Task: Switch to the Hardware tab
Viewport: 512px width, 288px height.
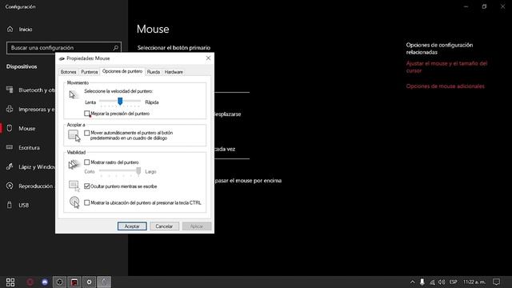Action: click(x=174, y=72)
